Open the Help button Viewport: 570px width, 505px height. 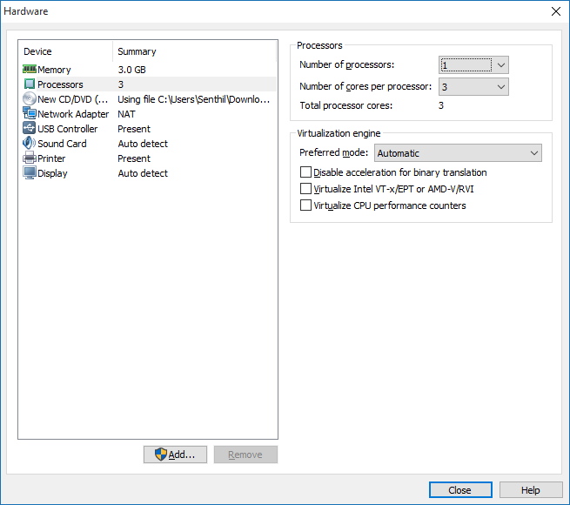click(531, 490)
